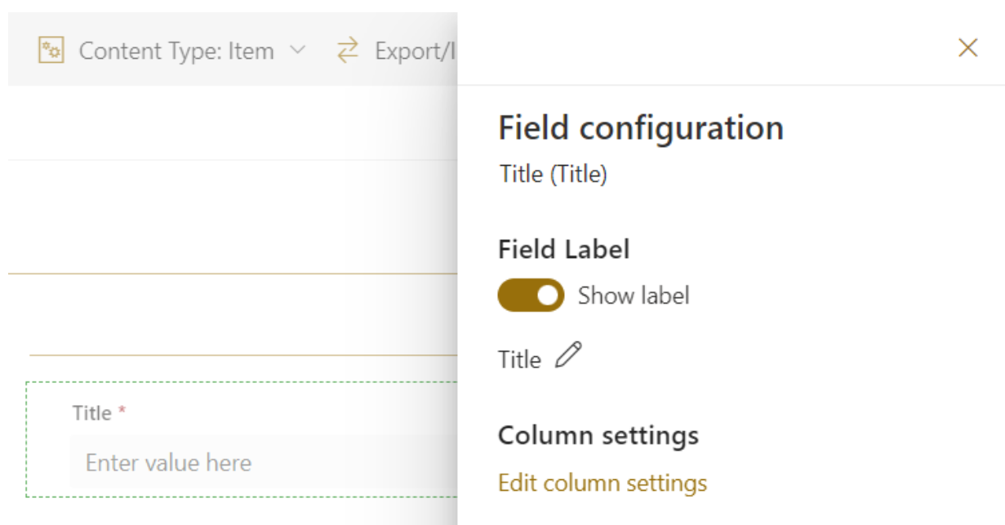1005x525 pixels.
Task: Click the 'Field Label' section heading
Action: tap(563, 249)
